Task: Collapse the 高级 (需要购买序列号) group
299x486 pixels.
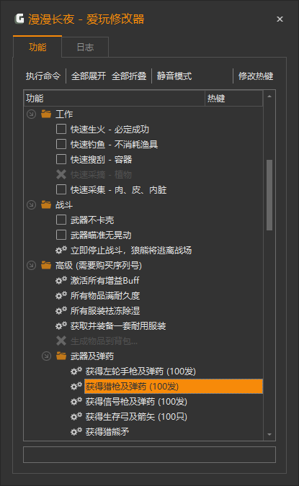Action: tap(31, 265)
